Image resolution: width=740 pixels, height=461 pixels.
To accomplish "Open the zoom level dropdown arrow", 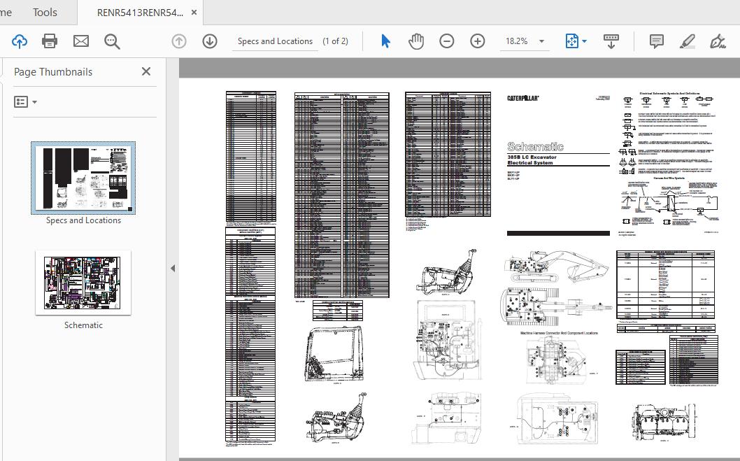I will point(542,41).
